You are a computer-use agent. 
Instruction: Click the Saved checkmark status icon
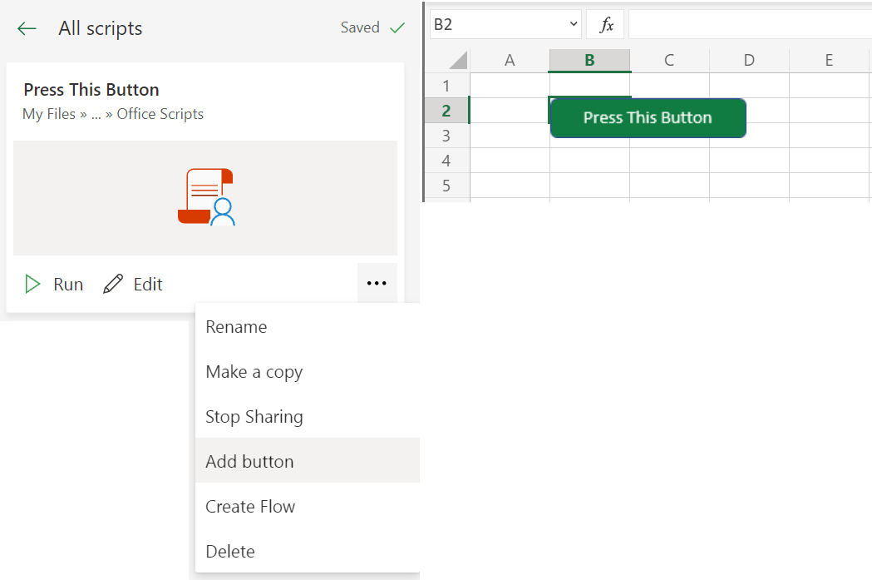[397, 27]
